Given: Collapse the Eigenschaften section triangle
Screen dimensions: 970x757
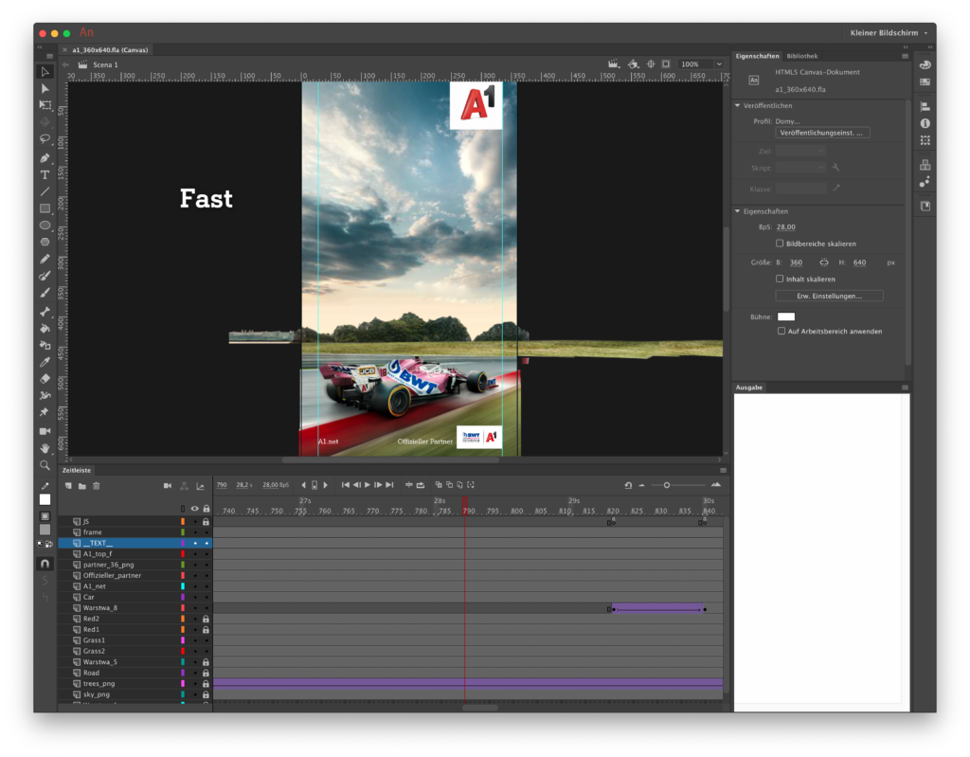Looking at the screenshot, I should 737,211.
